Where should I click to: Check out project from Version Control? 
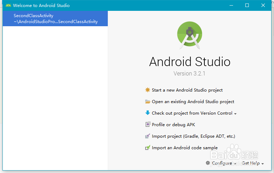(x=192, y=113)
